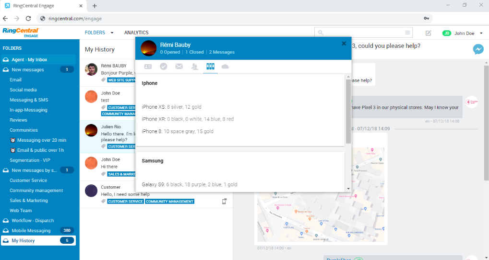Click the 1 Closed link in popup
This screenshot has width=489, height=260.
(193, 52)
